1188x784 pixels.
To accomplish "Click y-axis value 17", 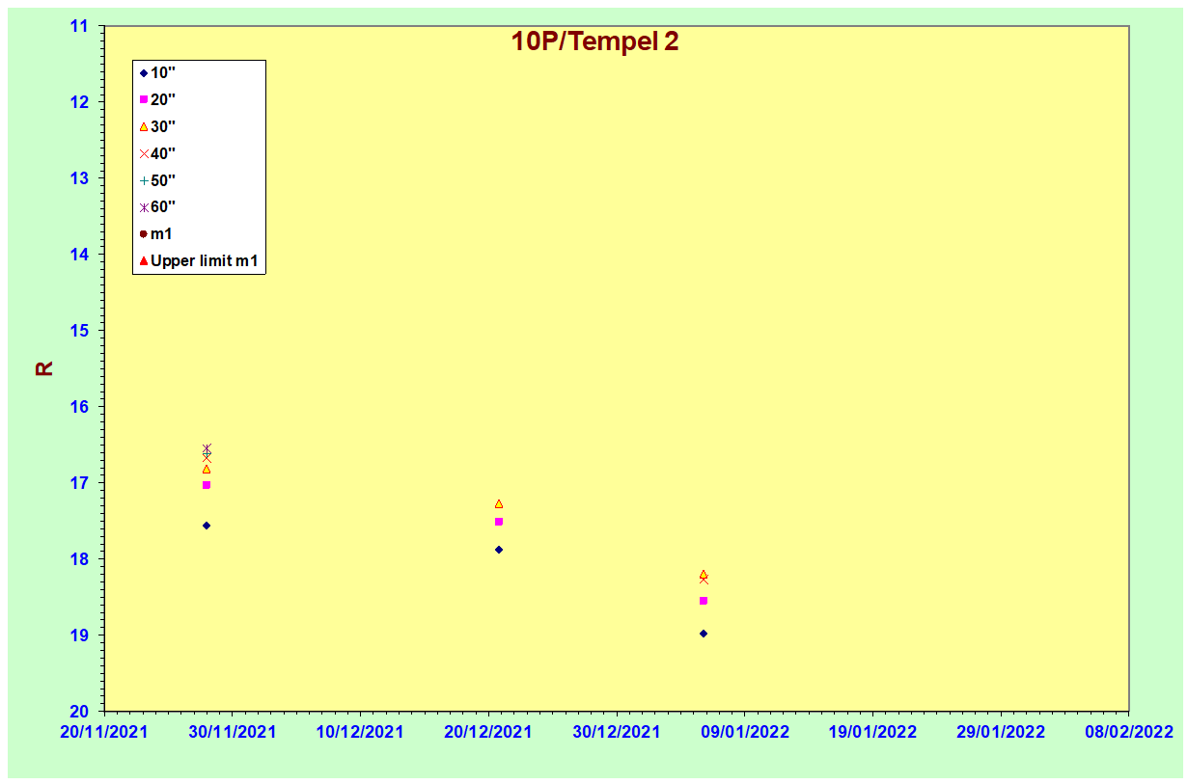I will pyautogui.click(x=79, y=483).
